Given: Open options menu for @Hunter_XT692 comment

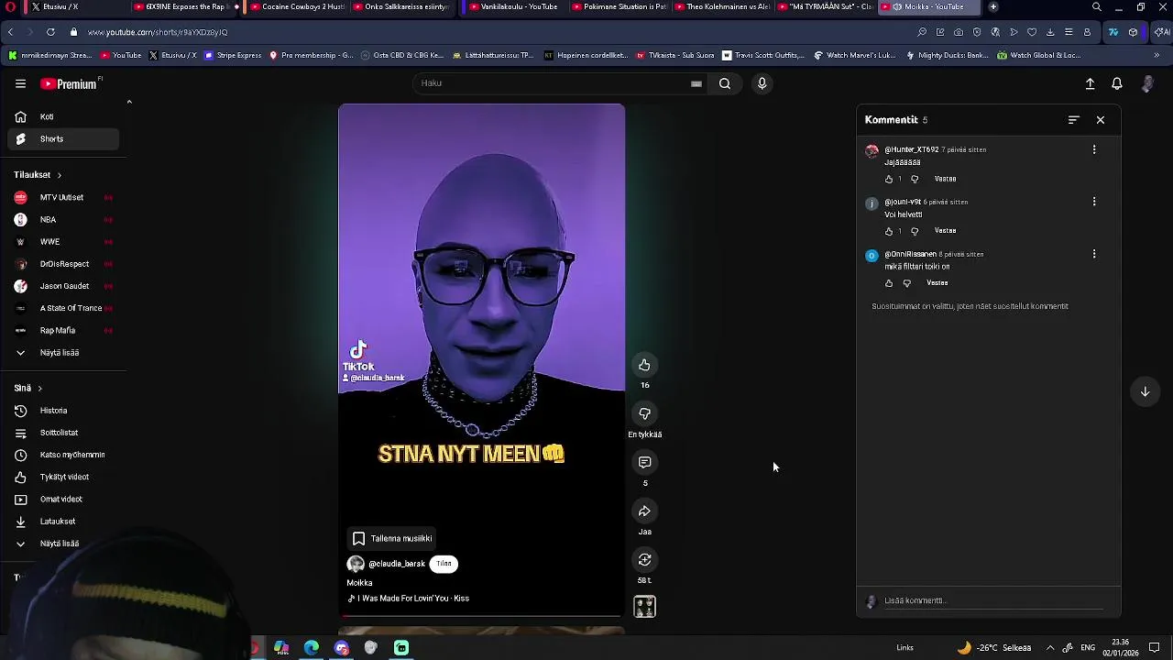Looking at the screenshot, I should click(1094, 149).
